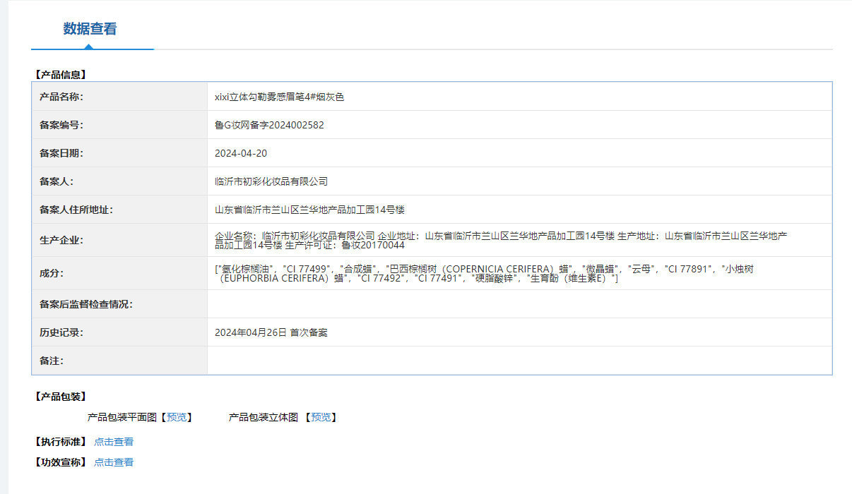Image resolution: width=852 pixels, height=494 pixels.
Task: Click the 产品名称 row label
Action: (x=61, y=97)
